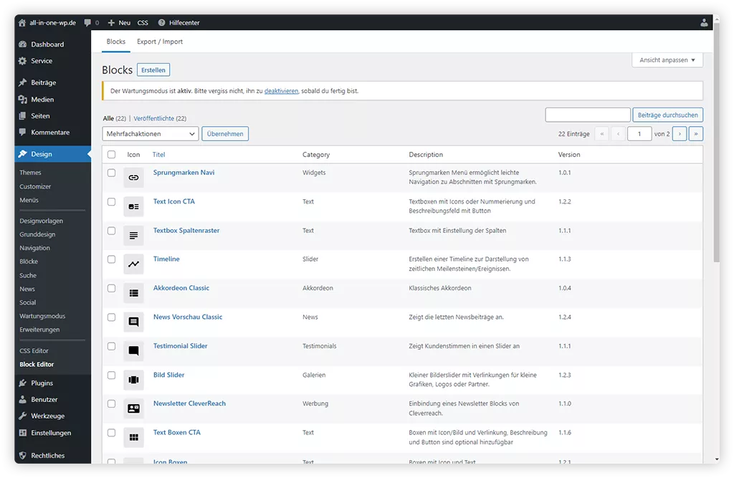The width and height of the screenshot is (734, 483).
Task: Click the Akkordeon Classic list icon
Action: pyautogui.click(x=133, y=292)
